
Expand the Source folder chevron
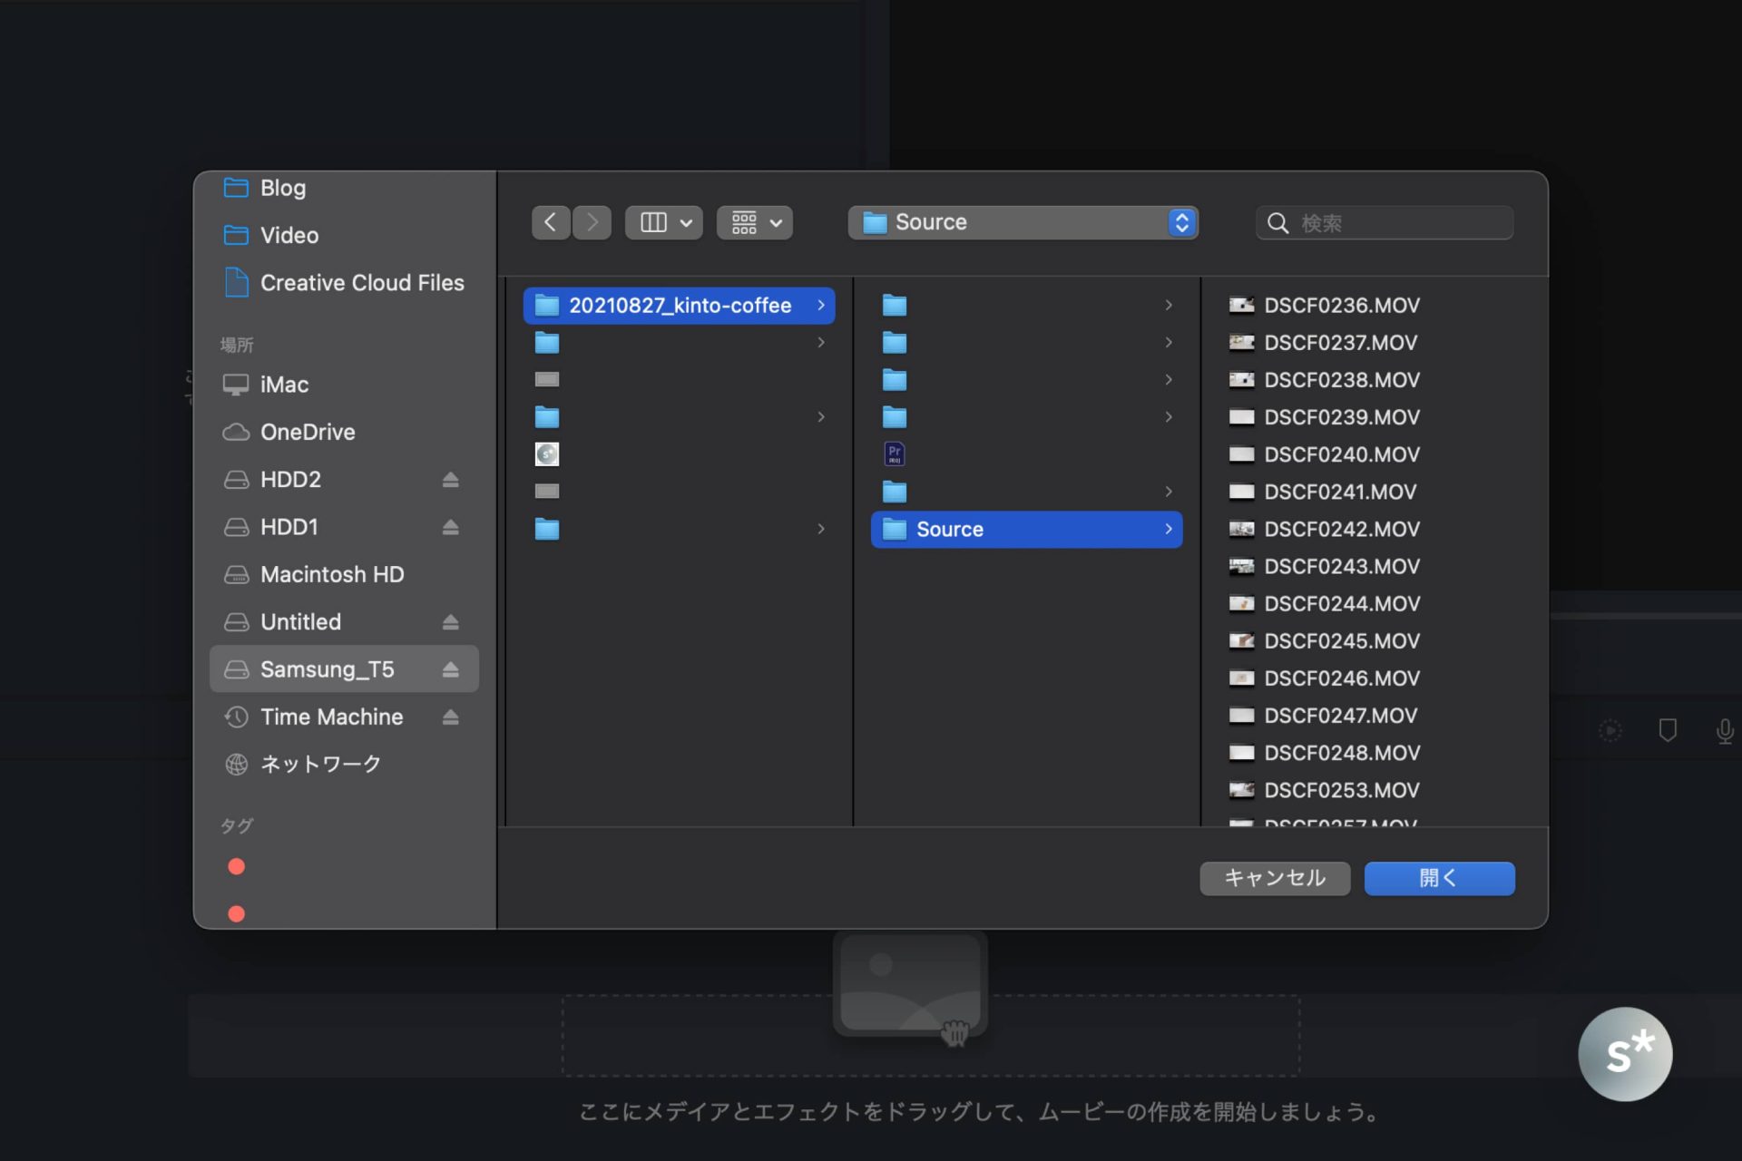(1169, 529)
